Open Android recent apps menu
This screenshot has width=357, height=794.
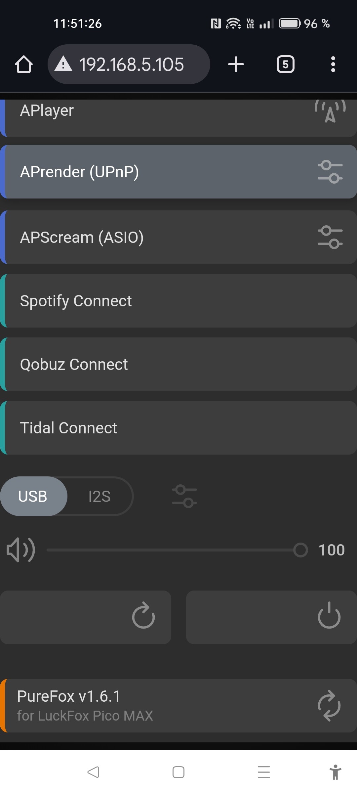point(263,772)
